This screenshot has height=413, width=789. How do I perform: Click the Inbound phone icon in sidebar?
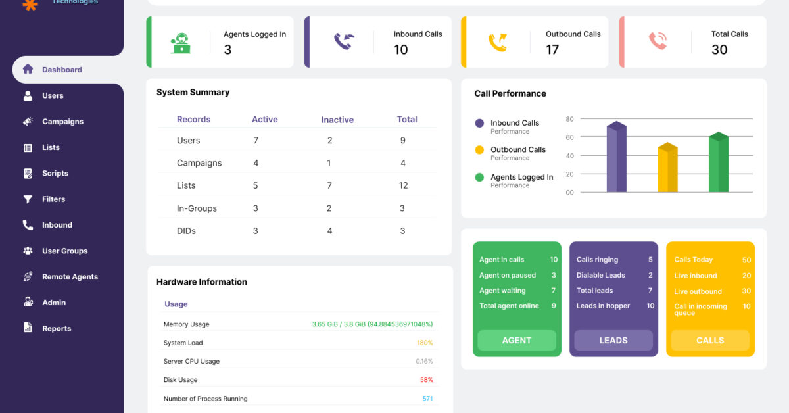click(28, 225)
